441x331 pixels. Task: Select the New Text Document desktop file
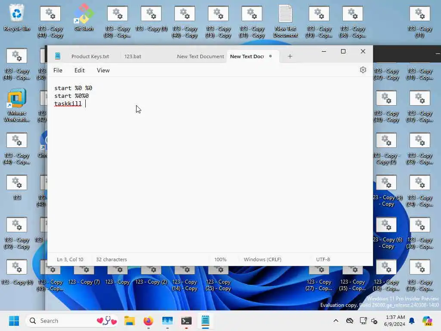[286, 21]
